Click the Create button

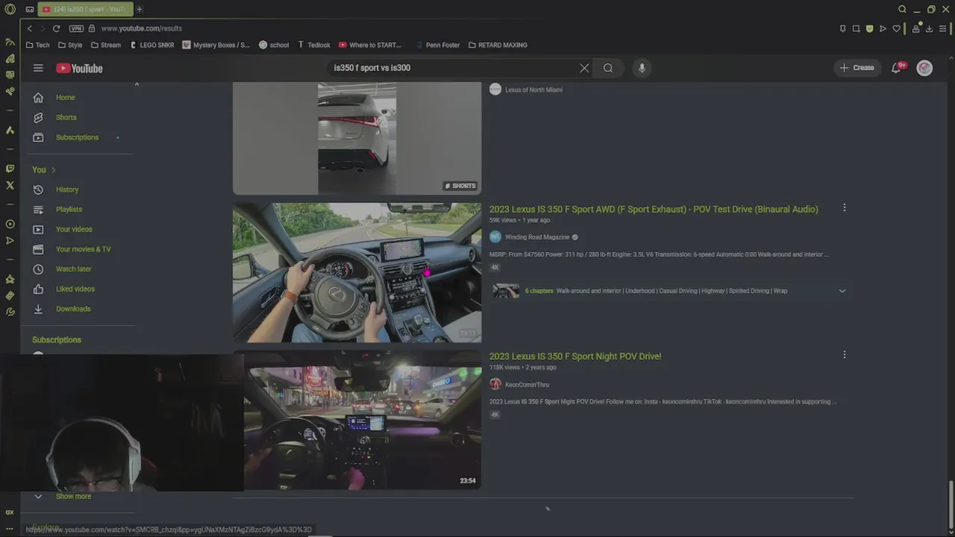pyautogui.click(x=857, y=68)
